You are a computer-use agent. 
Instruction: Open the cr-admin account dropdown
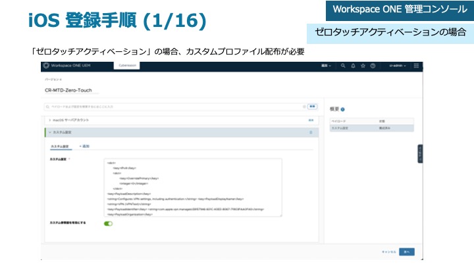398,66
